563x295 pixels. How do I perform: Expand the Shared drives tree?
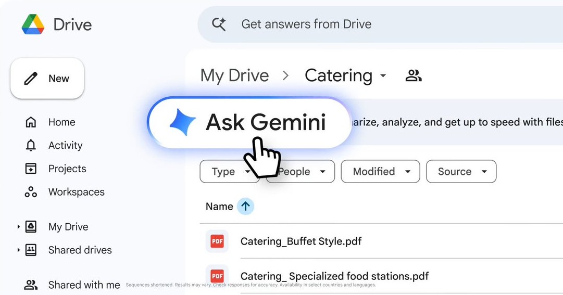click(x=18, y=250)
